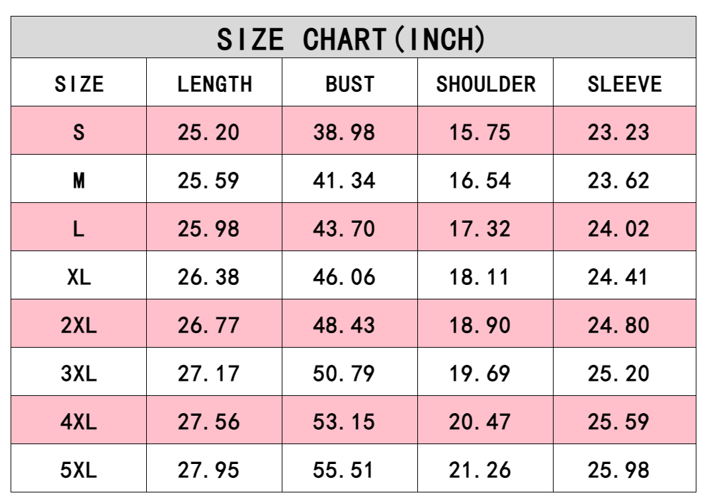Click the L row bust value 43.70
Image resolution: width=707 pixels, height=503 pixels.
click(x=344, y=229)
